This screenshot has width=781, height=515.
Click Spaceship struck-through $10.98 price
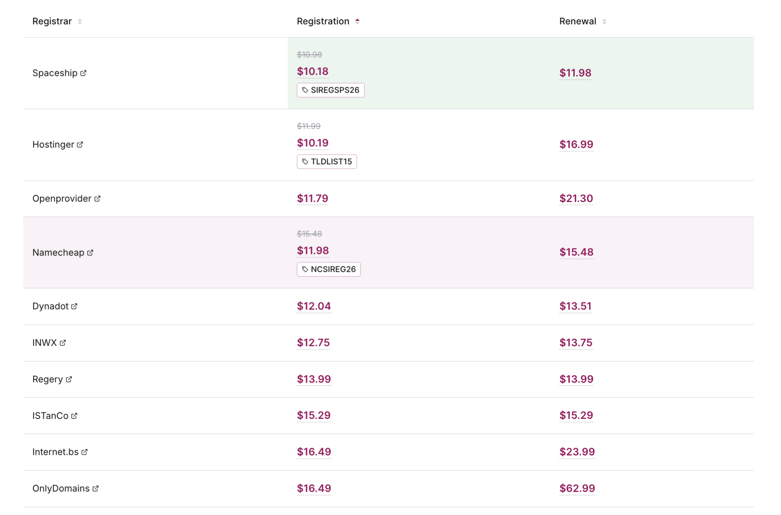coord(310,55)
